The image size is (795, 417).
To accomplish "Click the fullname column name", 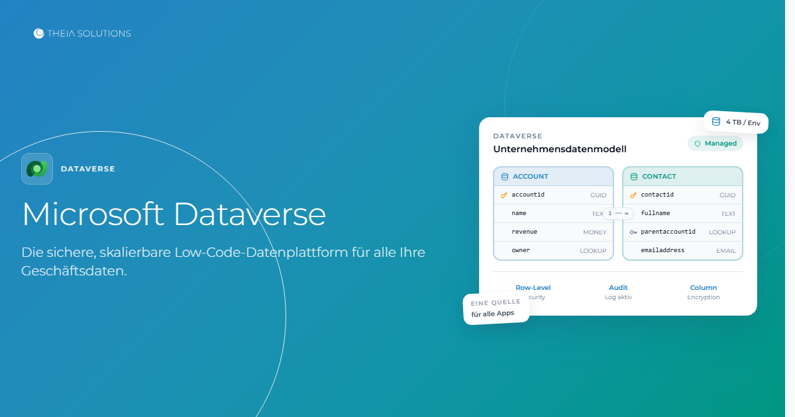I will point(655,213).
